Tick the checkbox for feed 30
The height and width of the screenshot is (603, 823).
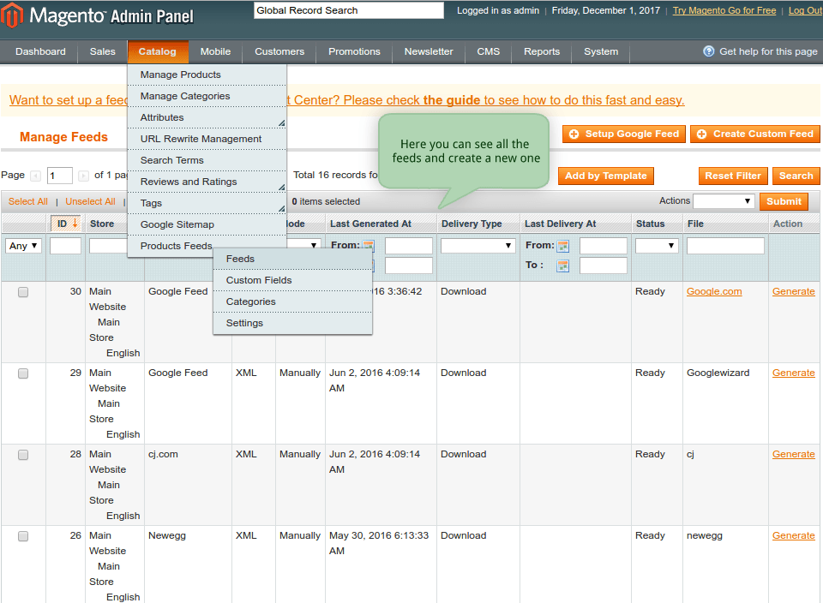pyautogui.click(x=23, y=292)
